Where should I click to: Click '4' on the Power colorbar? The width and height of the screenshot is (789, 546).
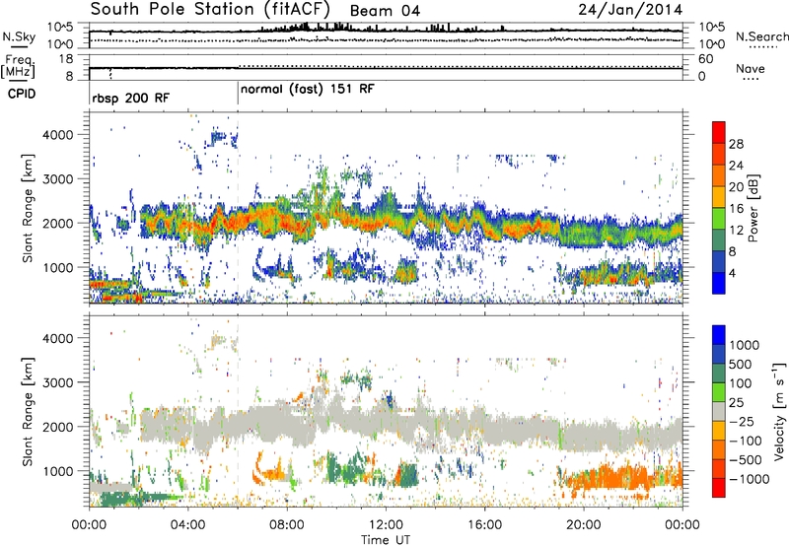coord(732,273)
